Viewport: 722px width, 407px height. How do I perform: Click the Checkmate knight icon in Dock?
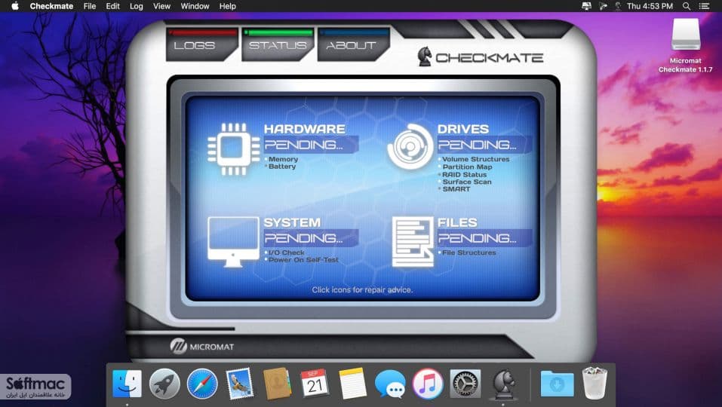coord(503,384)
